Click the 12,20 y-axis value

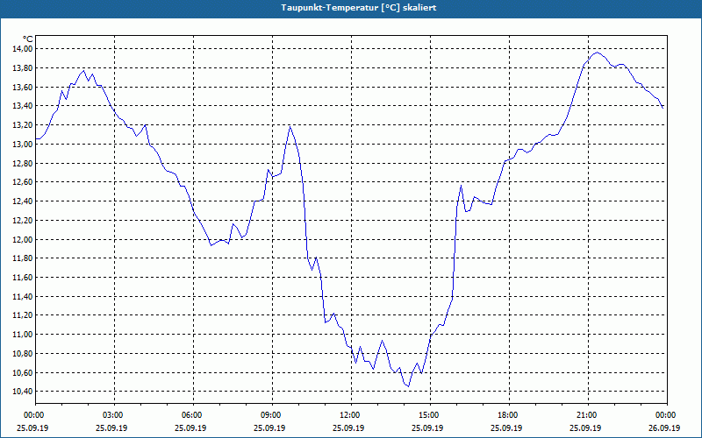pyautogui.click(x=24, y=221)
